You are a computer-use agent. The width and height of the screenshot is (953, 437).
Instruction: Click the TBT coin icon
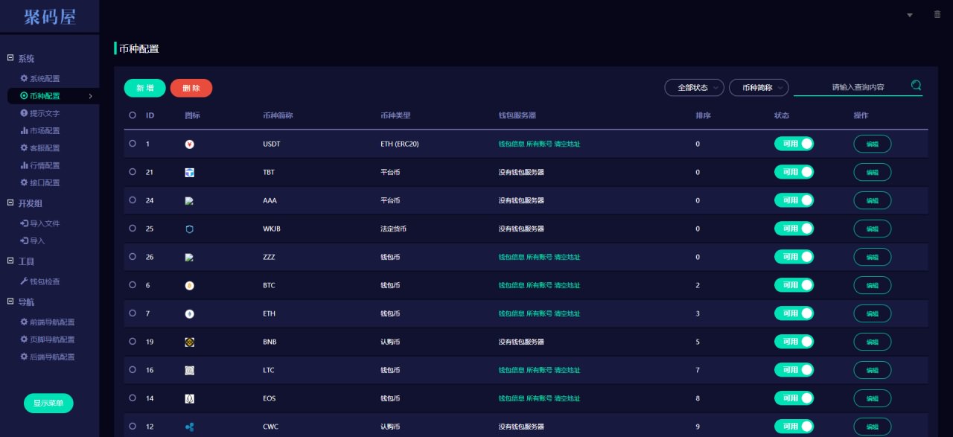(x=189, y=172)
